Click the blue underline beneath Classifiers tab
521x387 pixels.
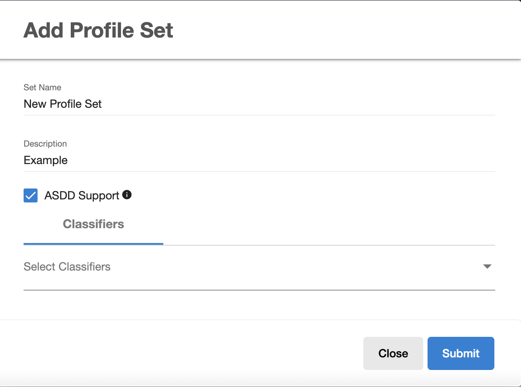point(93,244)
